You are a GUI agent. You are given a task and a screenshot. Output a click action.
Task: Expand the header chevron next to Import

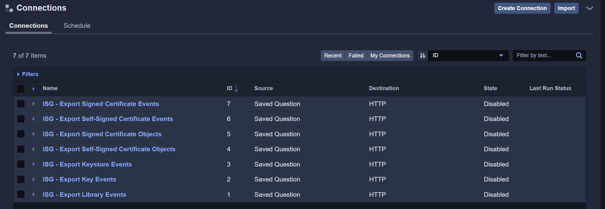click(x=589, y=8)
